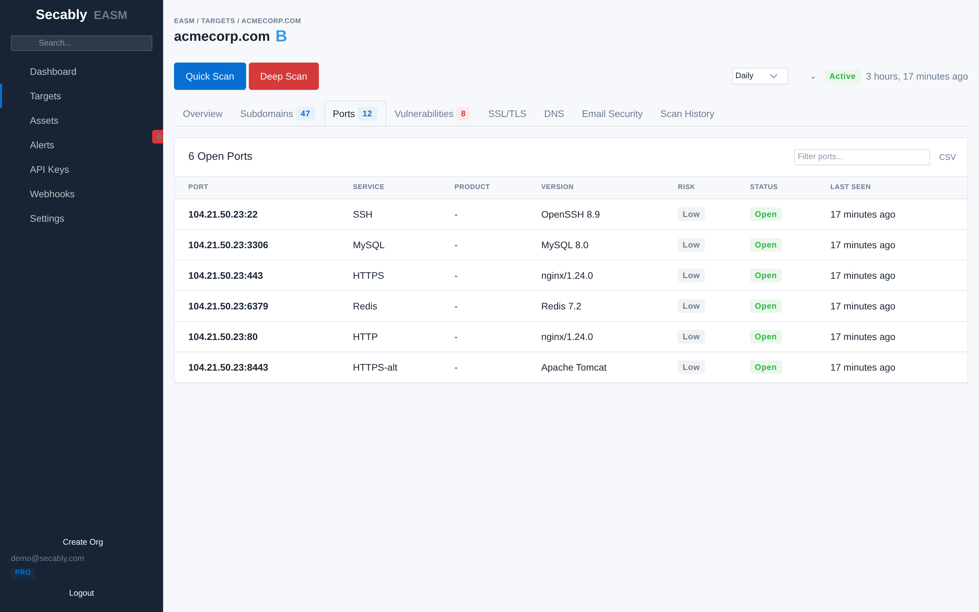The height and width of the screenshot is (612, 979).
Task: Click the red alerts badge showing 8
Action: tap(158, 137)
